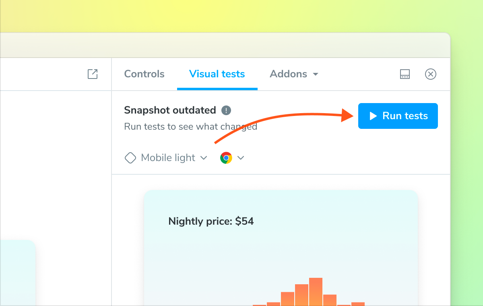Click the text Run tests to see what changed
This screenshot has width=483, height=306.
click(x=190, y=126)
